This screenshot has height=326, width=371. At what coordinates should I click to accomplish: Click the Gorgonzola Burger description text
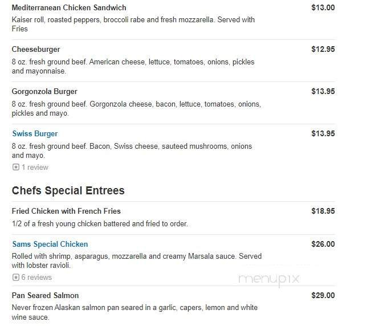(x=136, y=109)
